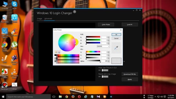Toggle Hide User Picture in GUI switch
The width and height of the screenshot is (176, 99).
point(105,70)
